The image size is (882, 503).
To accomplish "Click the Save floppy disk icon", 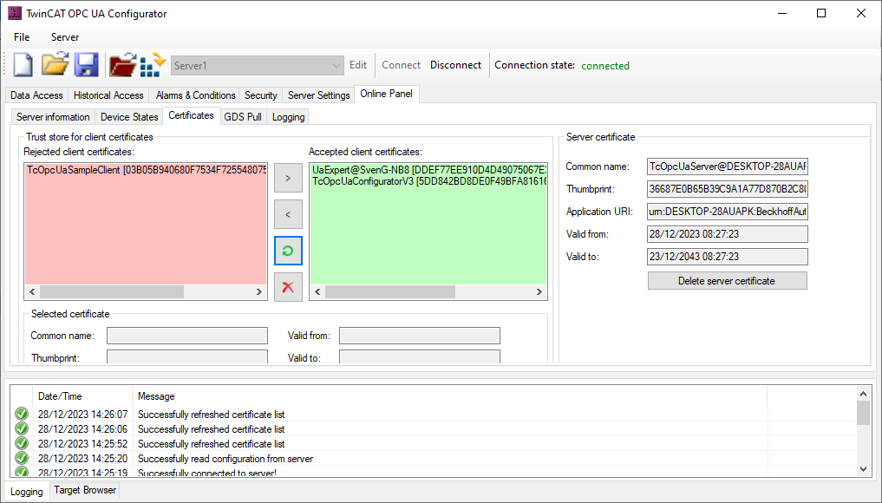I will [x=87, y=65].
